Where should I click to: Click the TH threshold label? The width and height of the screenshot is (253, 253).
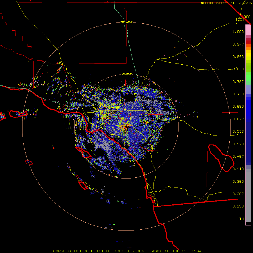click(x=241, y=219)
